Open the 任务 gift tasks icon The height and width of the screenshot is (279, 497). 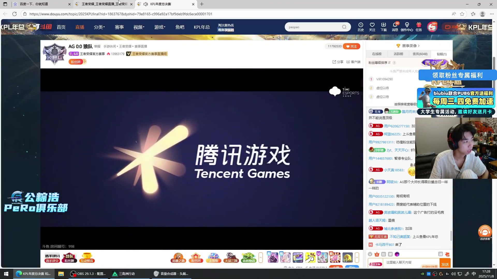pyautogui.click(x=419, y=27)
